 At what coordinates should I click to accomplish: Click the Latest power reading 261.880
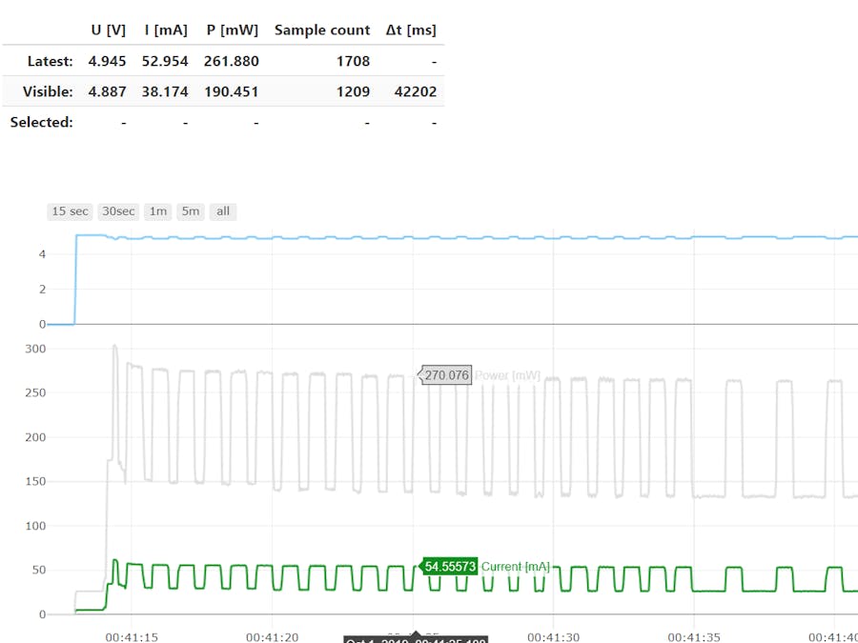(x=232, y=61)
